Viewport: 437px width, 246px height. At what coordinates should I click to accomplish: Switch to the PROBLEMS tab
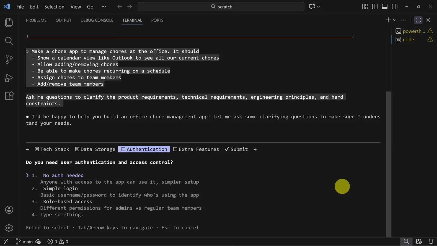(x=36, y=20)
